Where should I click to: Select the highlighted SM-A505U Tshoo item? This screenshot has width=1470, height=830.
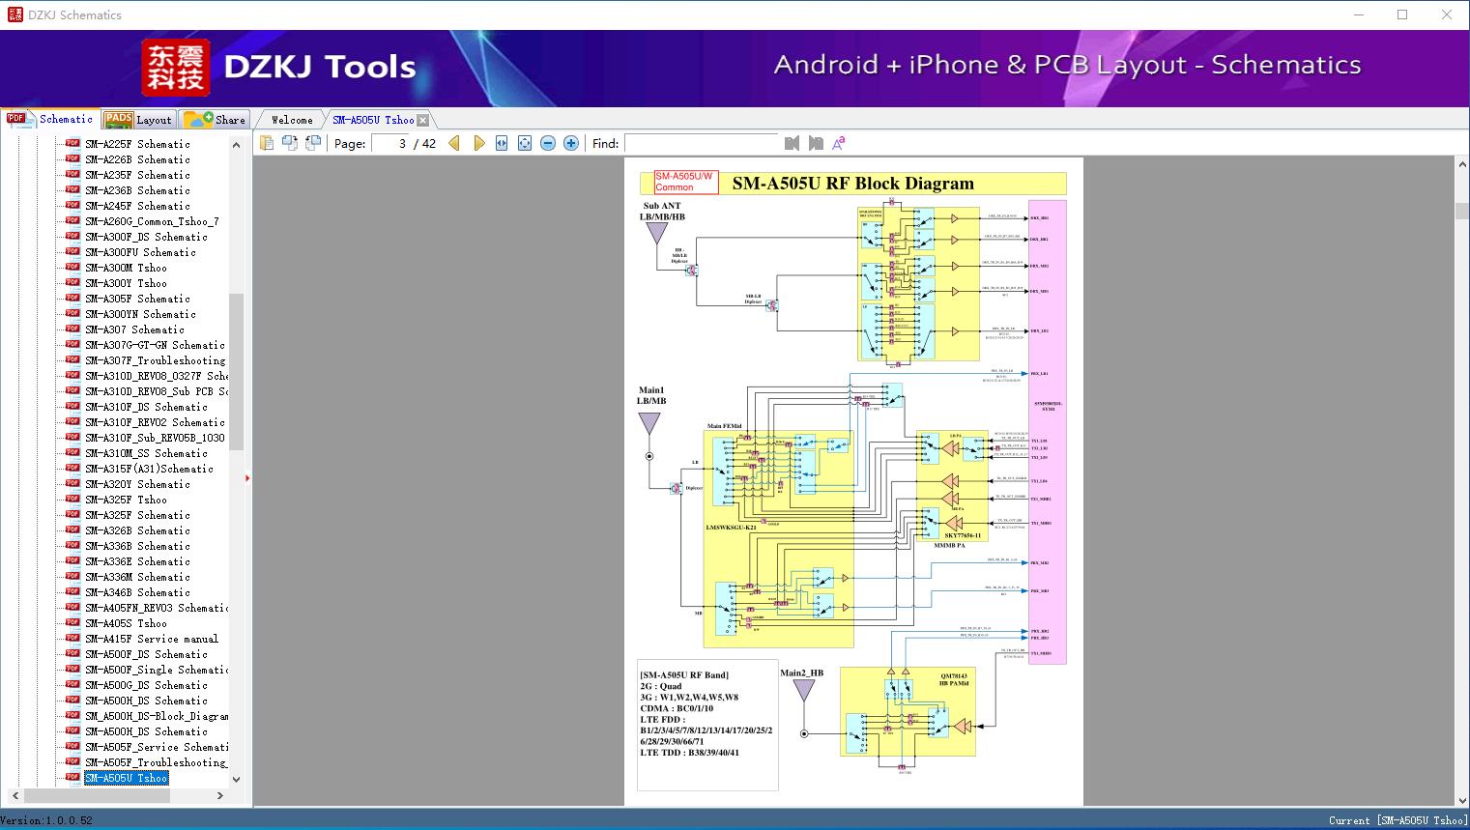[126, 778]
